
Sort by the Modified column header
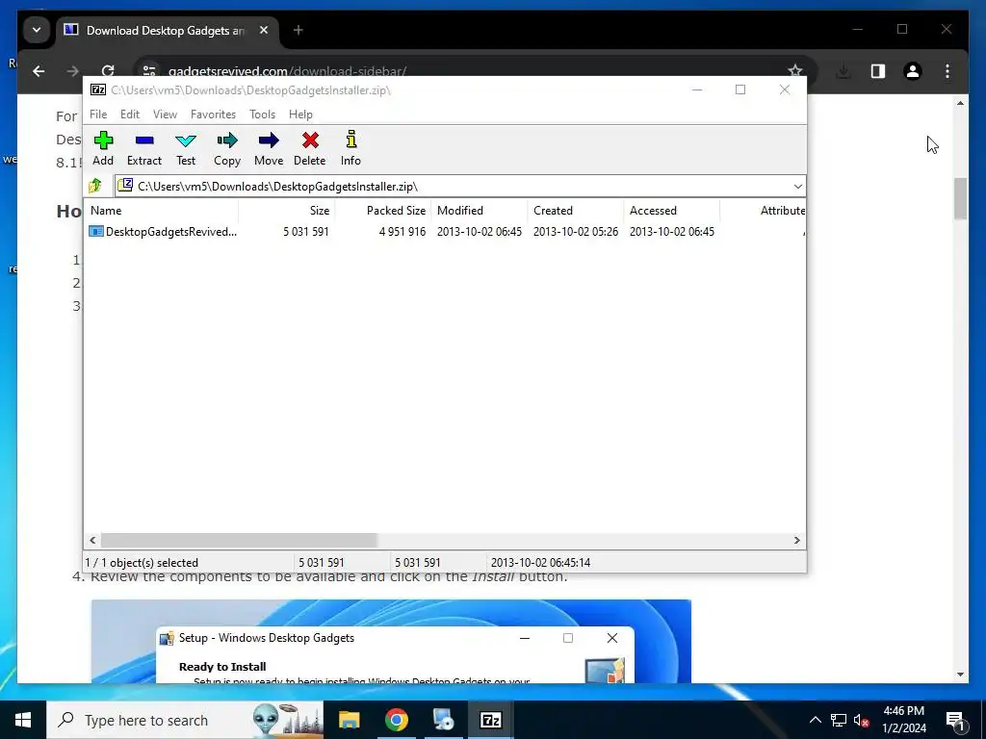coord(480,211)
